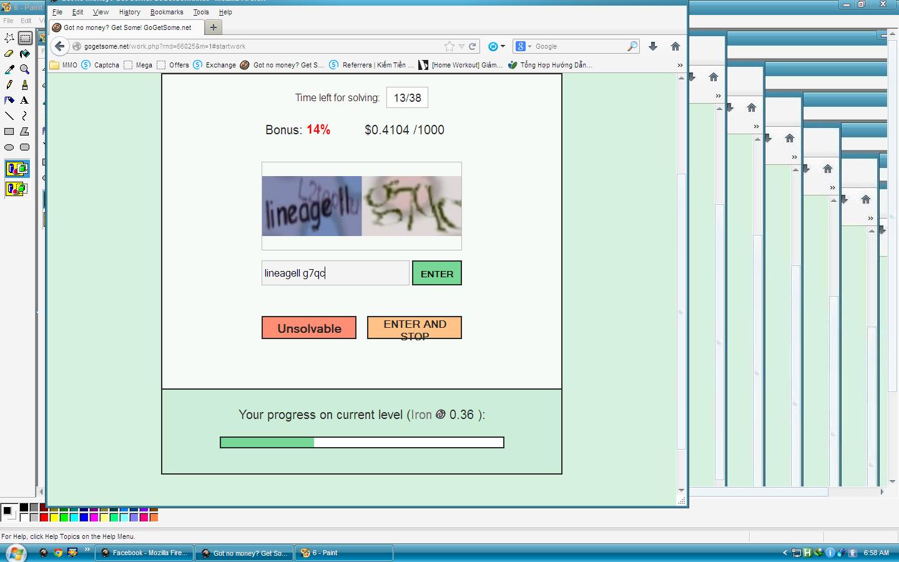Open the Mega bookmark

138,65
